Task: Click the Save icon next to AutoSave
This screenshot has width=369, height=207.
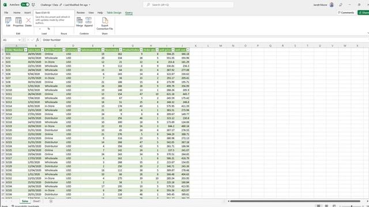Action: click(33, 5)
